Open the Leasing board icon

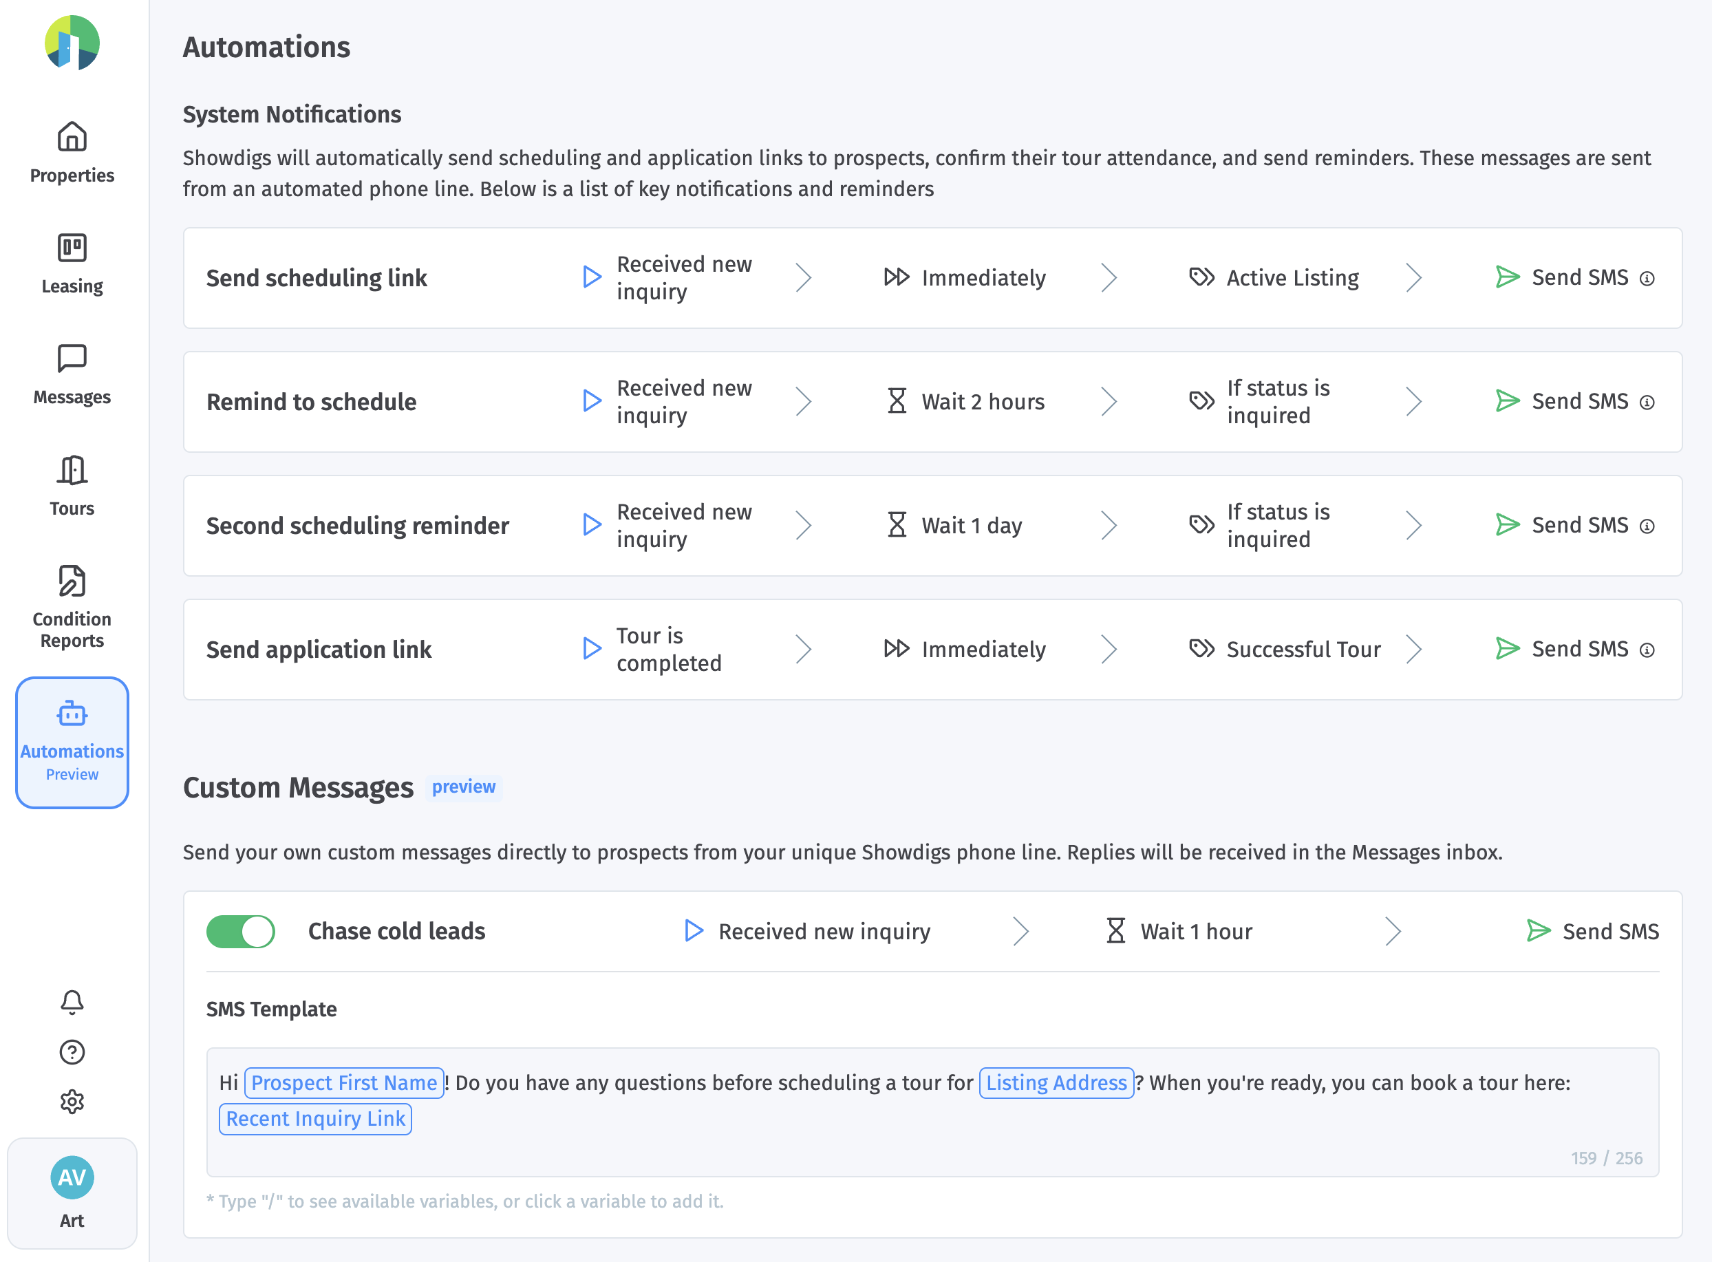point(72,248)
